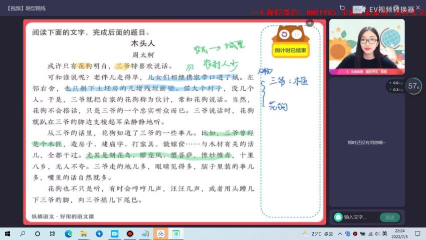The image size is (426, 240).
Task: Open the orange cloud app on taskbar
Action: pos(160,234)
